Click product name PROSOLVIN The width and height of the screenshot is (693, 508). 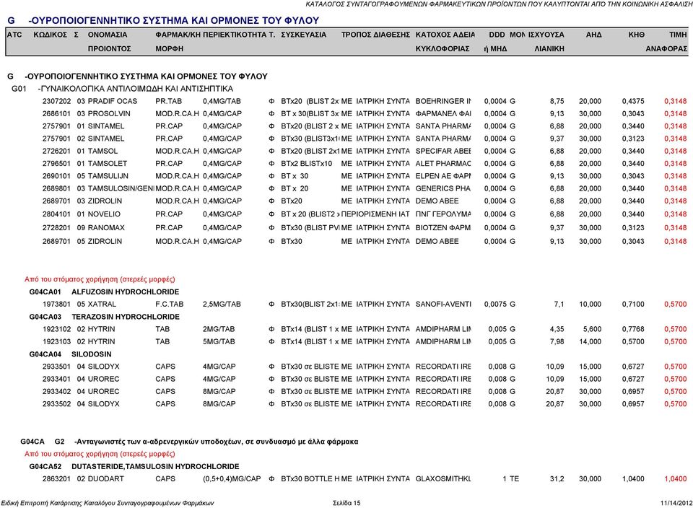[109, 113]
